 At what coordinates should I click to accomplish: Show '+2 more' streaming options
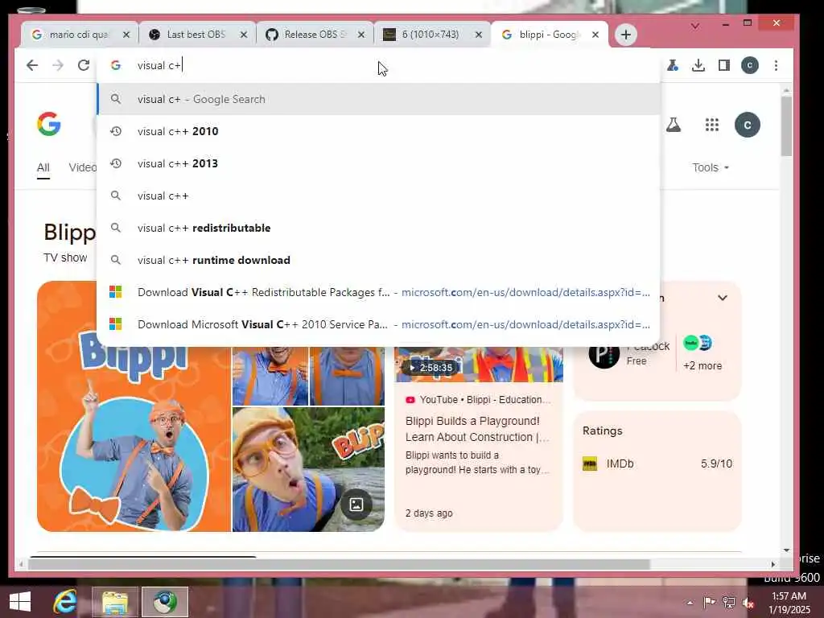pos(702,365)
